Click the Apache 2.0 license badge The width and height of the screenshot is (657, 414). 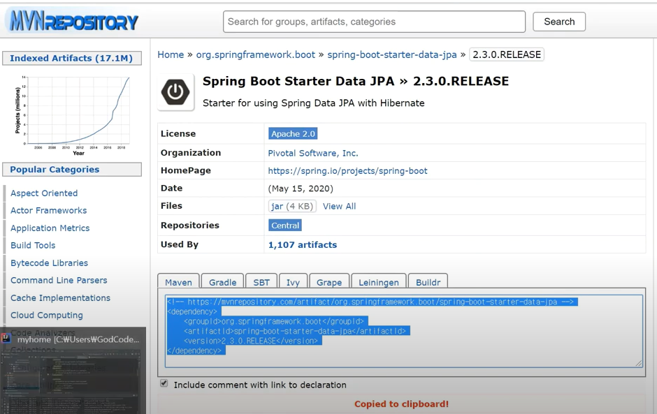point(293,134)
